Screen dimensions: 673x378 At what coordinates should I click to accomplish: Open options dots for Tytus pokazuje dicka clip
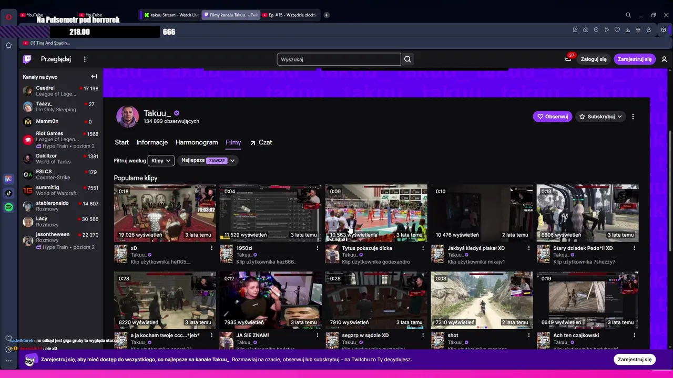[423, 248]
